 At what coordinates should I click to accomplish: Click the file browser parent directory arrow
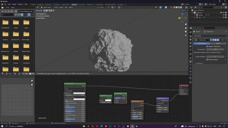[9, 11]
